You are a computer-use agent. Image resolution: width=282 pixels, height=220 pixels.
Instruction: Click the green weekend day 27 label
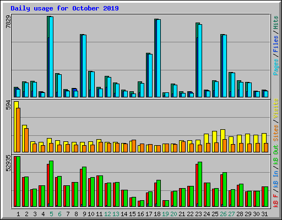(231, 214)
